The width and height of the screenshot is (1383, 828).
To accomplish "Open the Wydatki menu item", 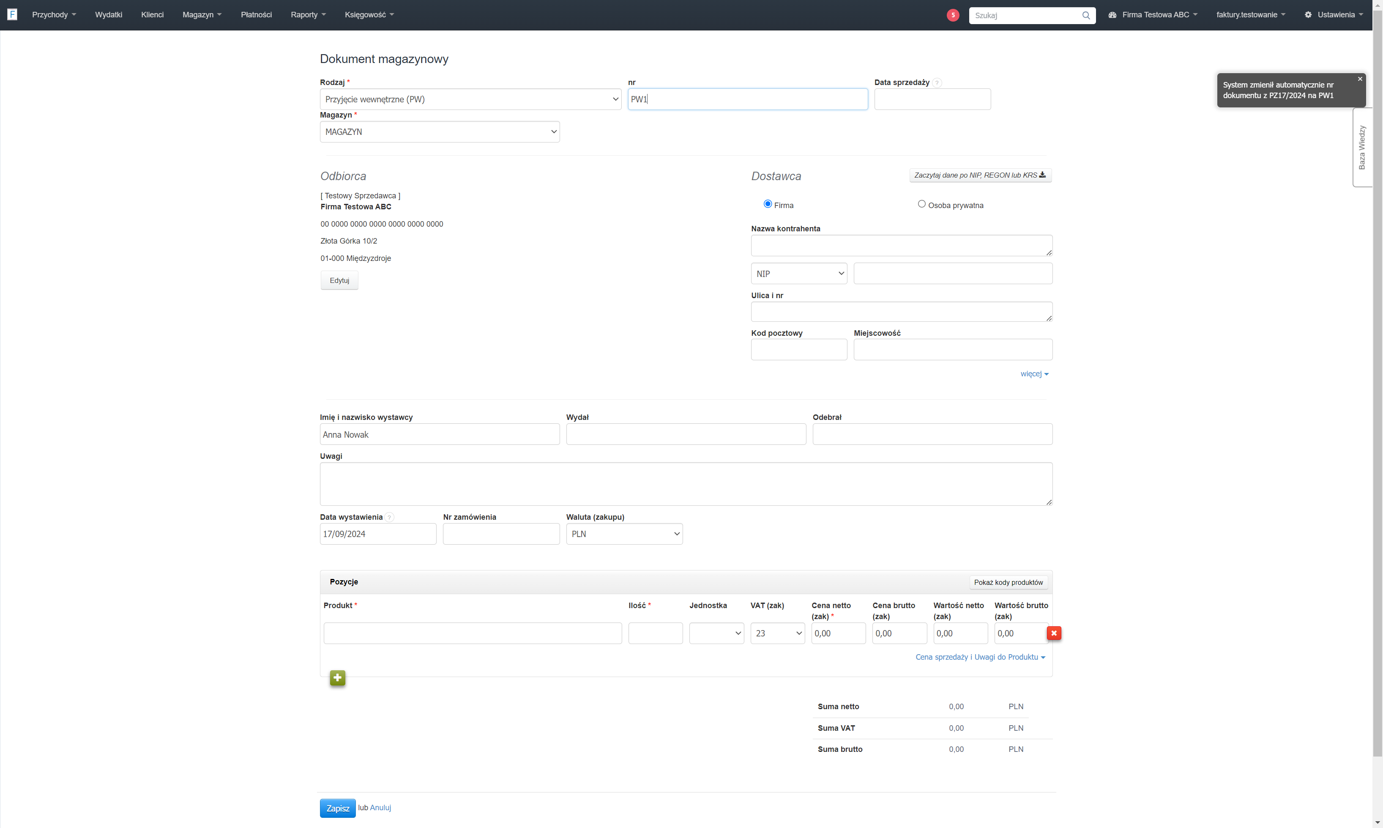I will click(109, 15).
